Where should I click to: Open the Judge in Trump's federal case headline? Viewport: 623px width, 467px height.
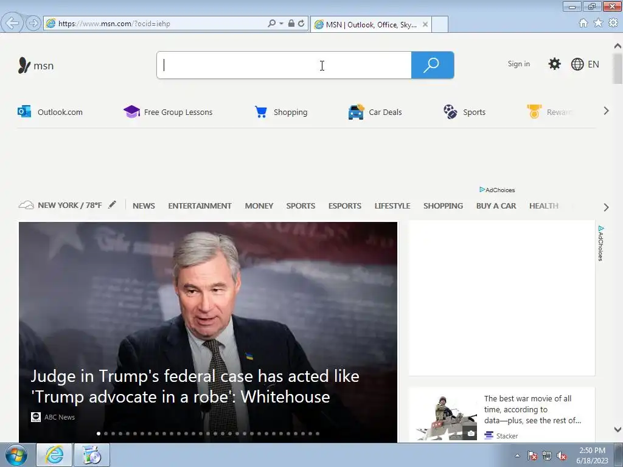tap(195, 386)
